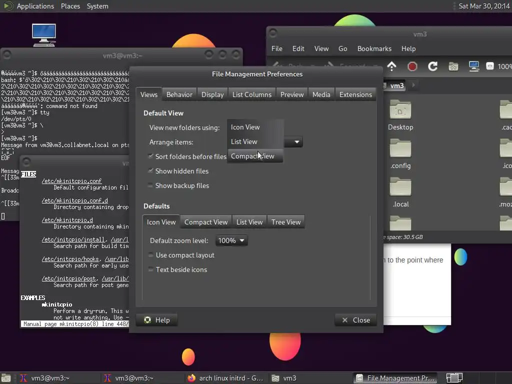The width and height of the screenshot is (512, 384).
Task: Switch to the Behavior tab
Action: 179,94
